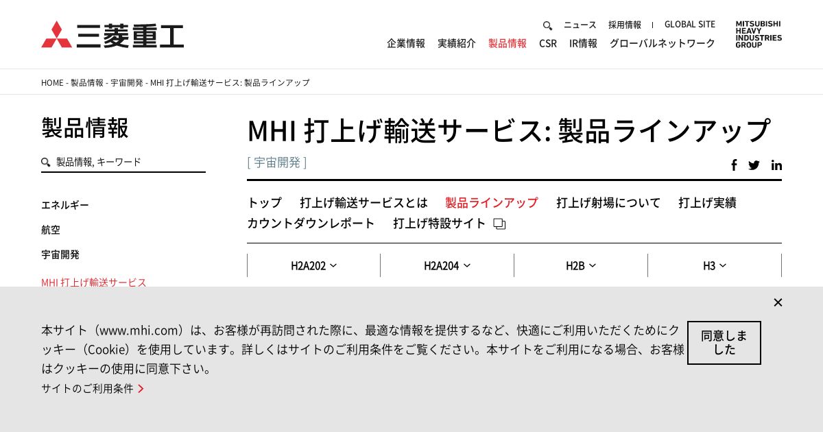The image size is (823, 432).
Task: Click the Mitsubishi Heavy Industries Group logo
Action: 759,34
